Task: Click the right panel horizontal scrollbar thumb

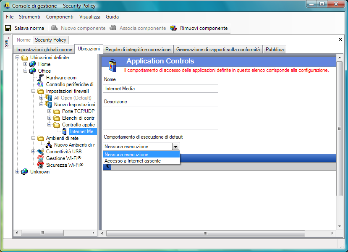Action: 206,233
